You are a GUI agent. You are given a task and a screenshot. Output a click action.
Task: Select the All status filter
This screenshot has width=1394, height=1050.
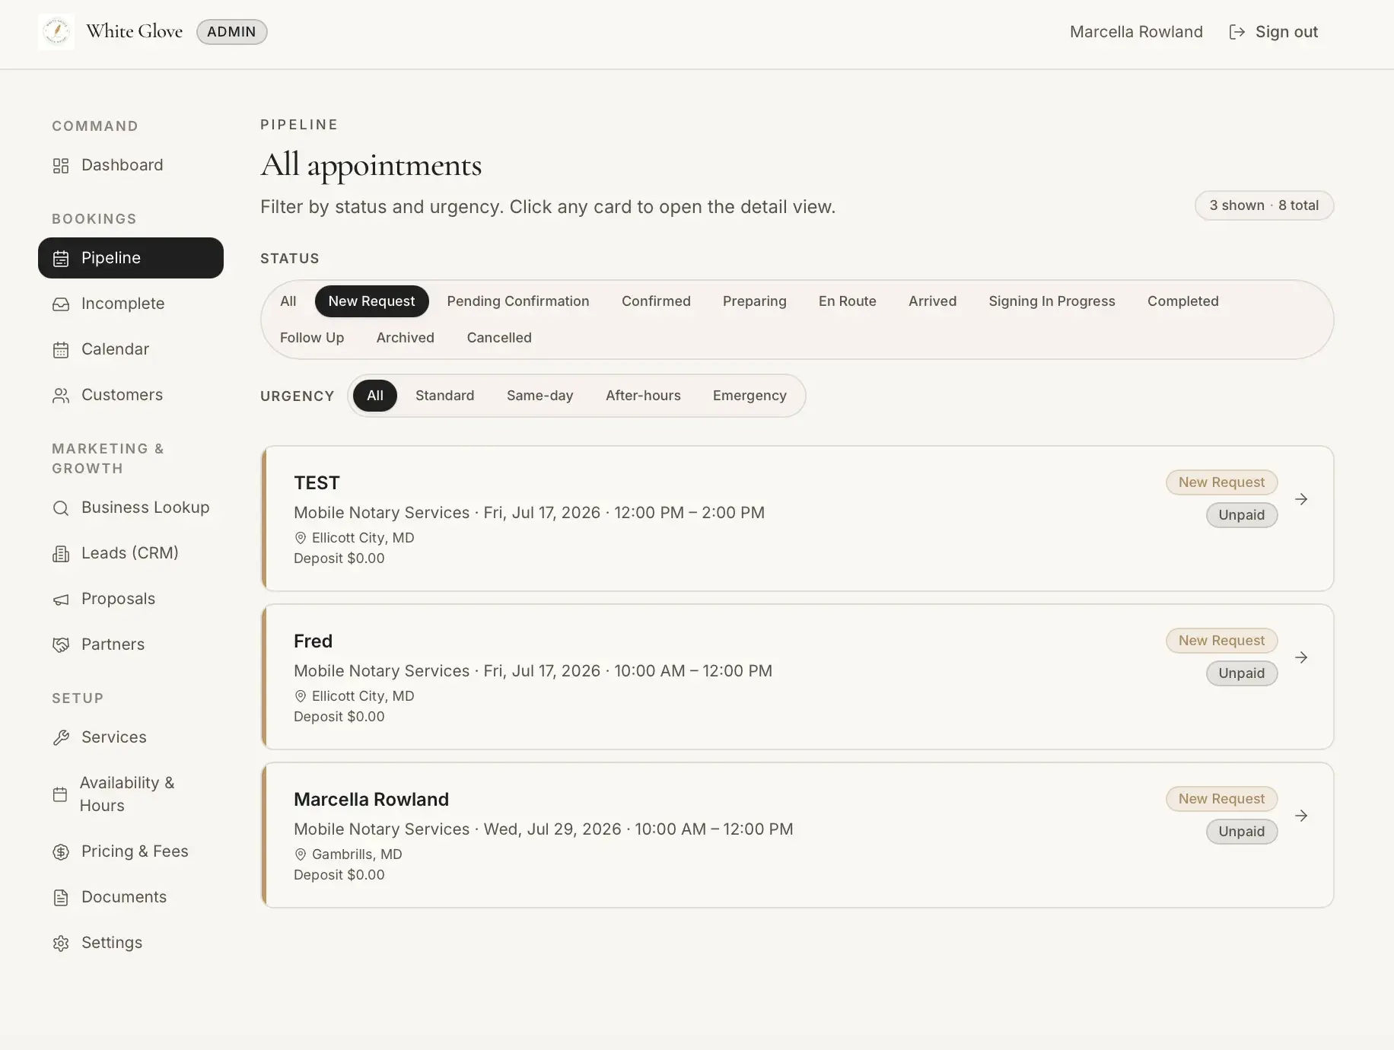point(288,301)
